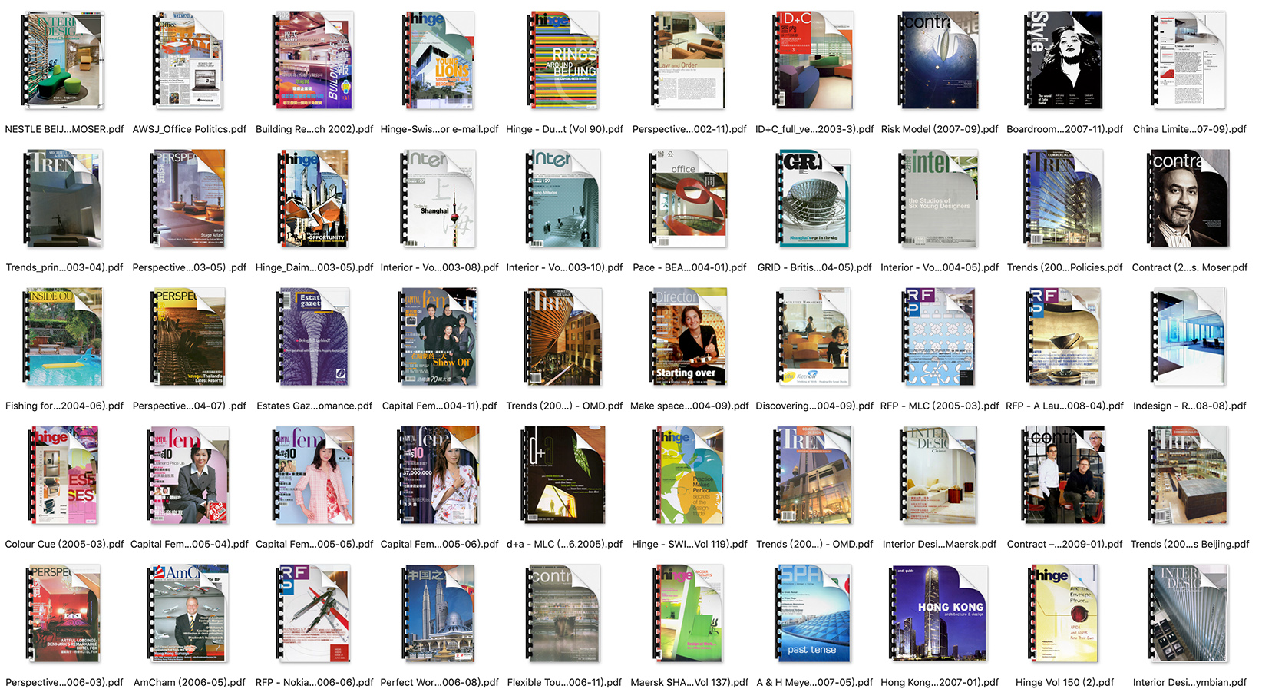The width and height of the screenshot is (1262, 699).
Task: Select the Trends (200...s Beijing.pdf thumbnail
Action: point(1190,475)
